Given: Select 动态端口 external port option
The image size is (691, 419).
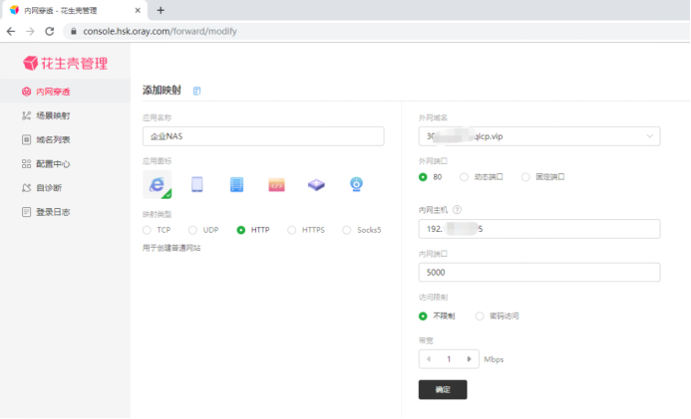Looking at the screenshot, I should tap(465, 177).
